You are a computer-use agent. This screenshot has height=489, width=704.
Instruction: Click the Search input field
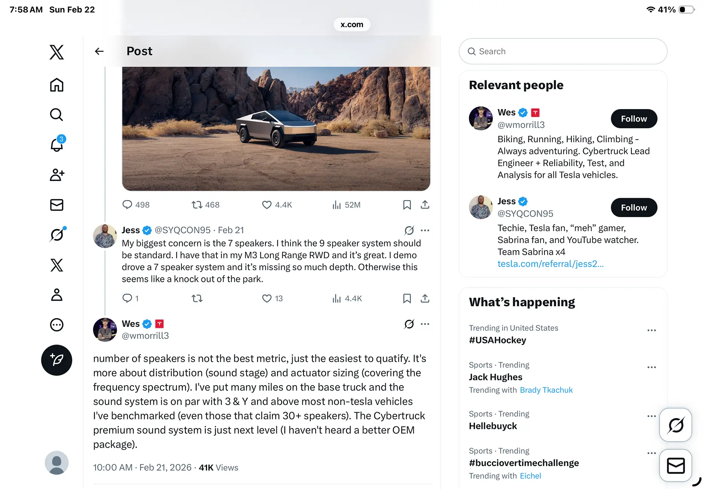click(563, 51)
